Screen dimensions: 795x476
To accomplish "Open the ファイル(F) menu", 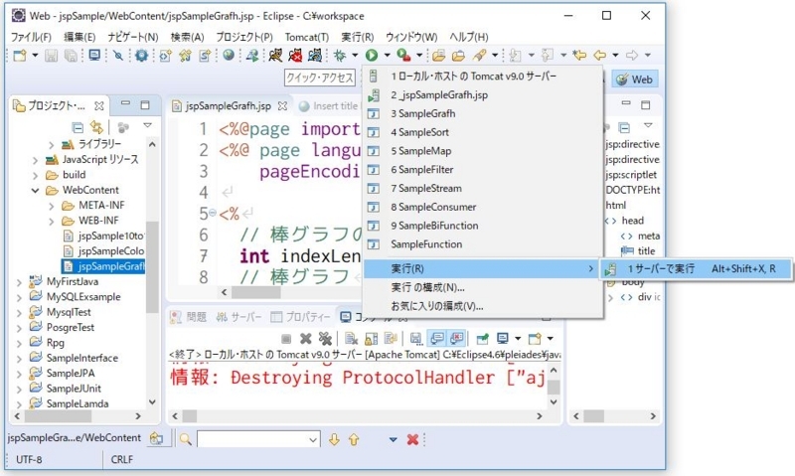I will pyautogui.click(x=31, y=37).
